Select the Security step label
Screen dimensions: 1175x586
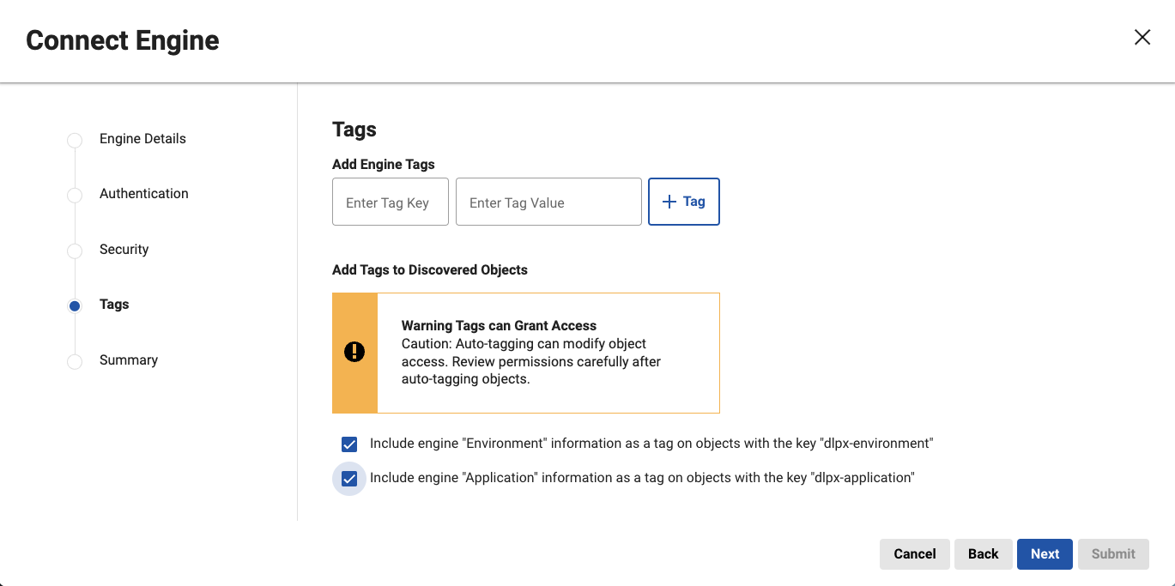pyautogui.click(x=124, y=250)
